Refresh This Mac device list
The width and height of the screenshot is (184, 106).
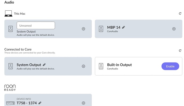[180, 14]
